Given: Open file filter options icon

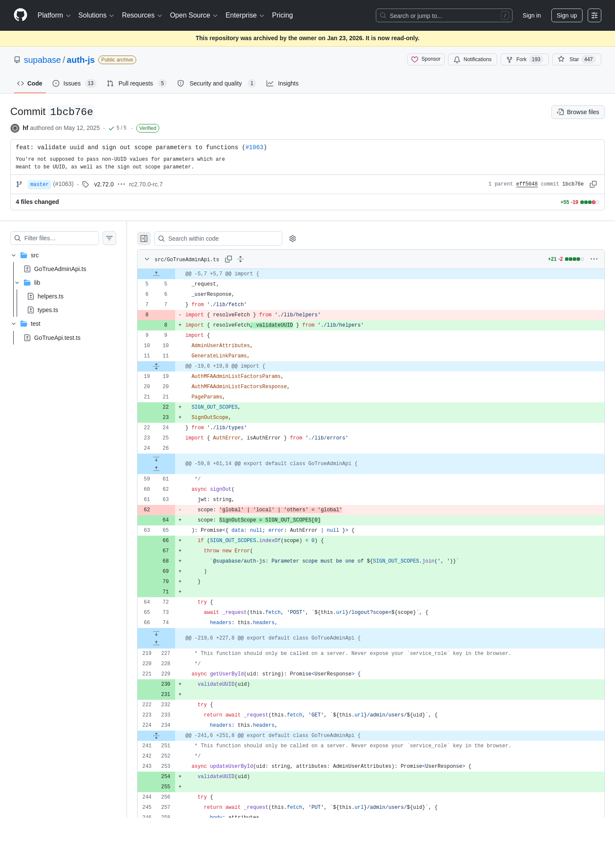Looking at the screenshot, I should [x=109, y=238].
